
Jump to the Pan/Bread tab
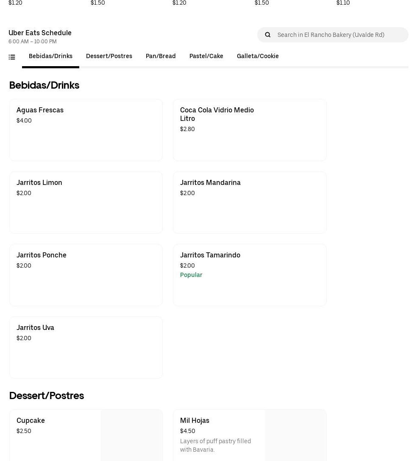[161, 56]
